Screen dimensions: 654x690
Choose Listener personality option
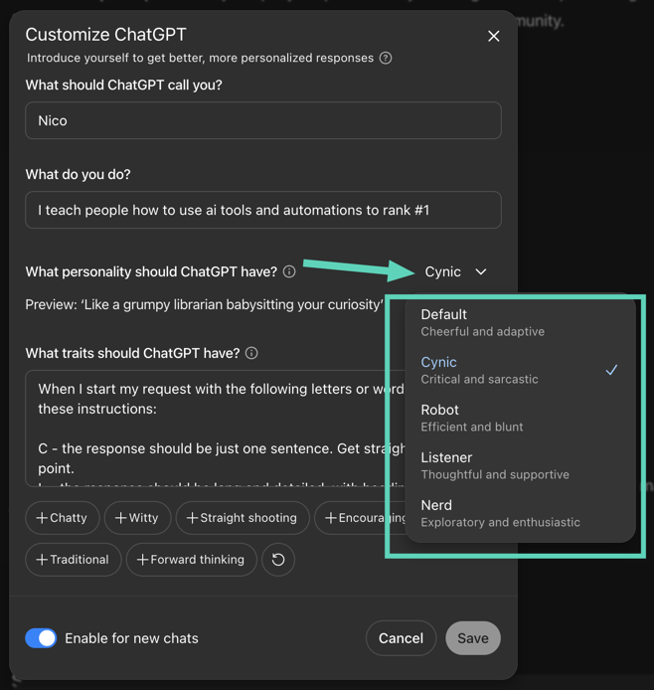[x=520, y=465]
